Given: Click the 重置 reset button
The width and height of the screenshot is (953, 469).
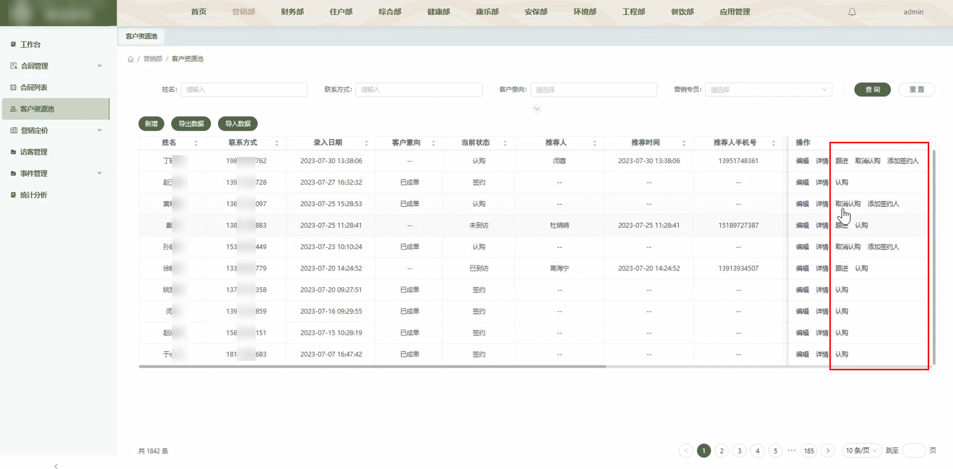Looking at the screenshot, I should [x=917, y=90].
